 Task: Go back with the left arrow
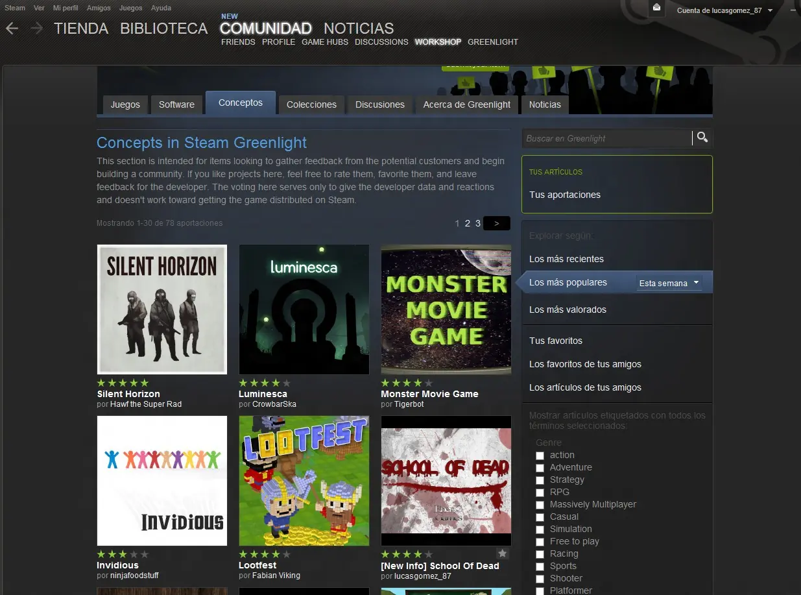point(12,28)
